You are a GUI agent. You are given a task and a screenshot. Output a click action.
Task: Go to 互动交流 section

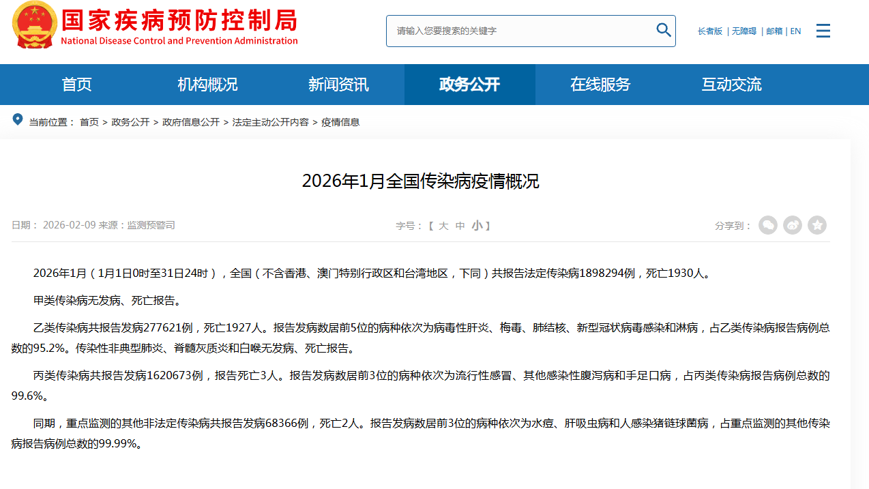click(x=731, y=85)
